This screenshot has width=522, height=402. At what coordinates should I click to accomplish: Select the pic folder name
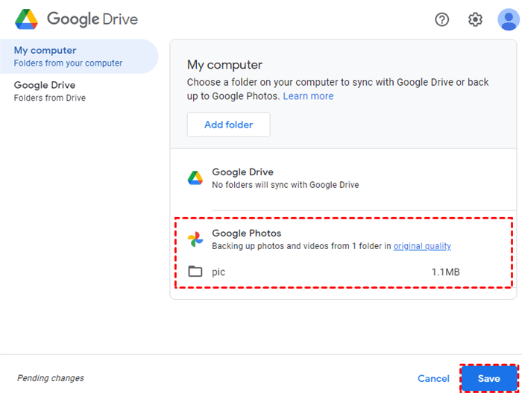[x=218, y=272]
